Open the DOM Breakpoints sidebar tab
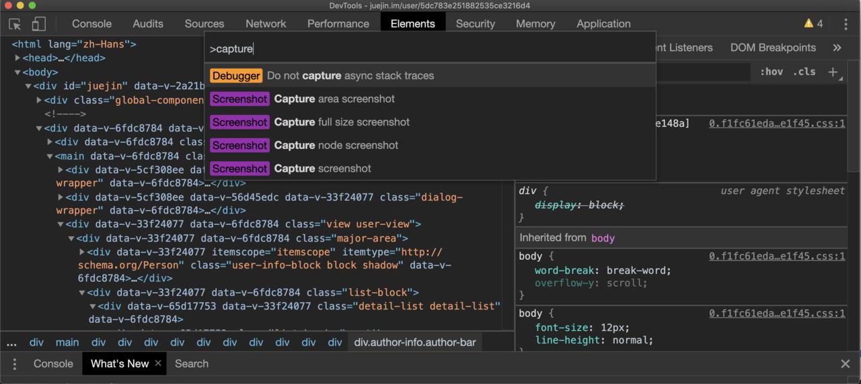This screenshot has height=384, width=861. tap(773, 48)
